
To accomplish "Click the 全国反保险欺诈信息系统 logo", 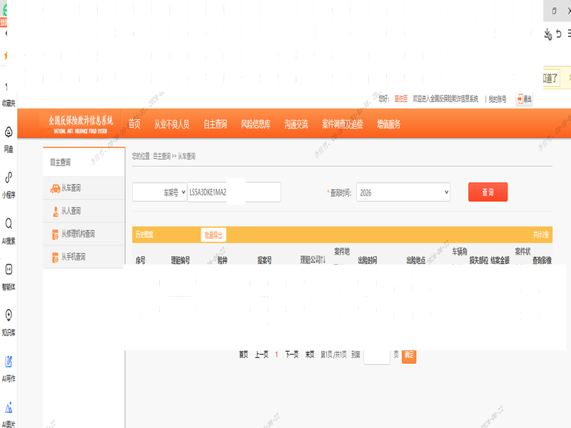I will (x=81, y=123).
